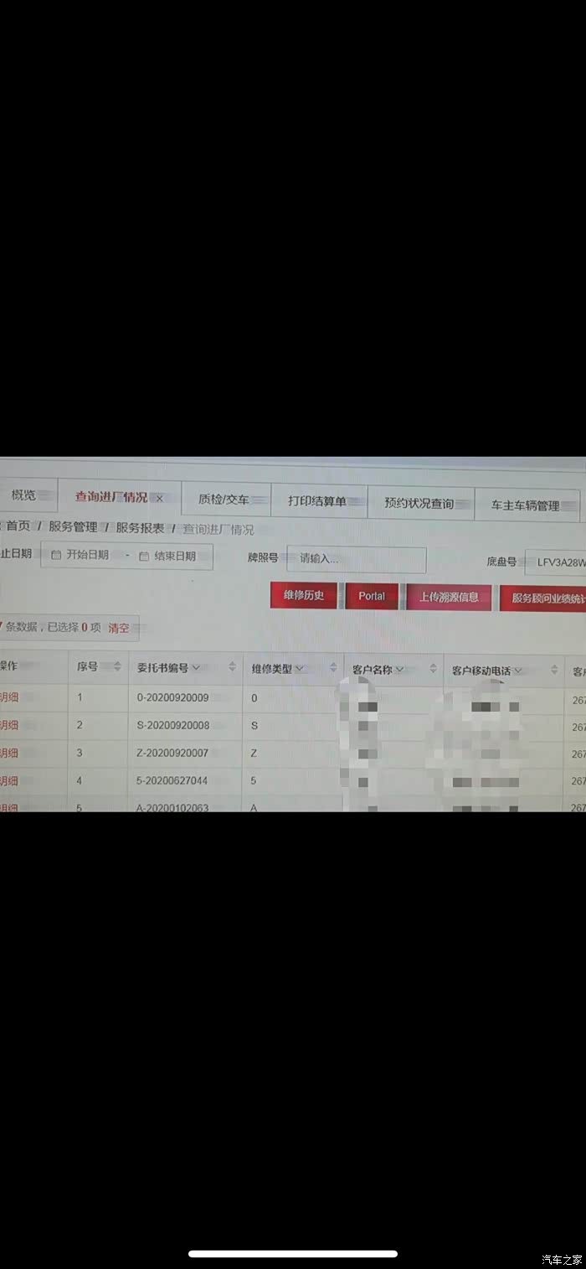
Task: Sort the 维修类型 column with its sort arrows
Action: [x=333, y=669]
